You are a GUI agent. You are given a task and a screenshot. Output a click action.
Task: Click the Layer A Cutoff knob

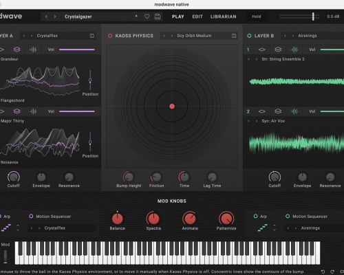(x=14, y=177)
